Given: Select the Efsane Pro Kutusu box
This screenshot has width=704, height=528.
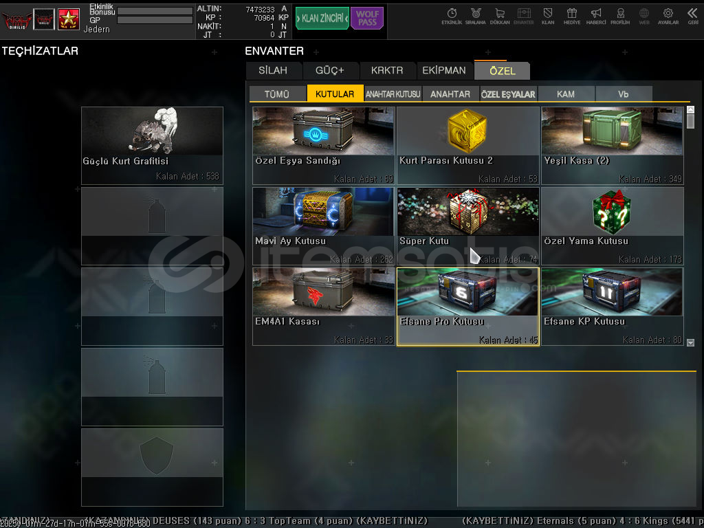Looking at the screenshot, I should tap(467, 307).
